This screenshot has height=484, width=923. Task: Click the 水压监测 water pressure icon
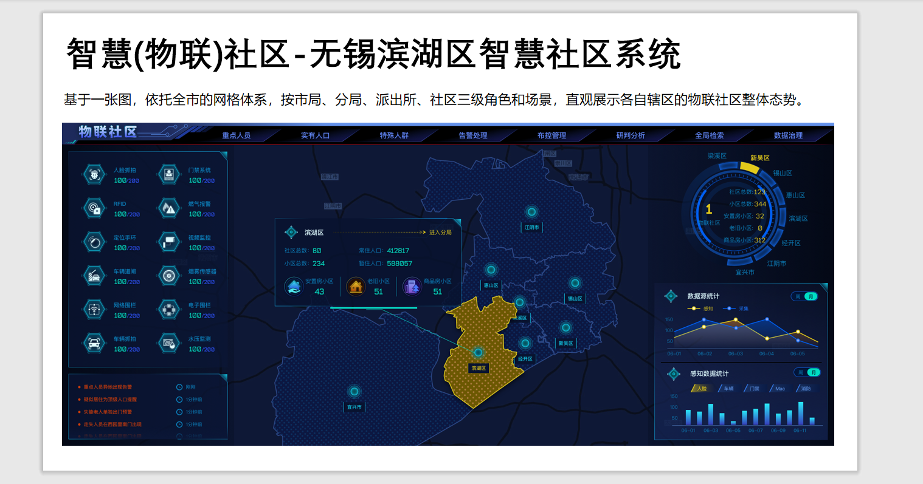(168, 344)
